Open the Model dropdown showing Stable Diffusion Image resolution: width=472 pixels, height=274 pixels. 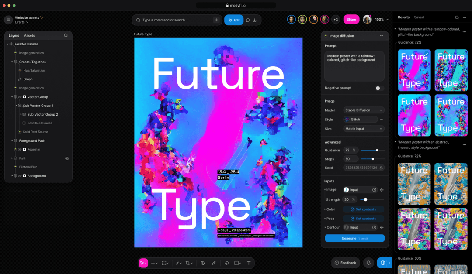pyautogui.click(x=364, y=110)
